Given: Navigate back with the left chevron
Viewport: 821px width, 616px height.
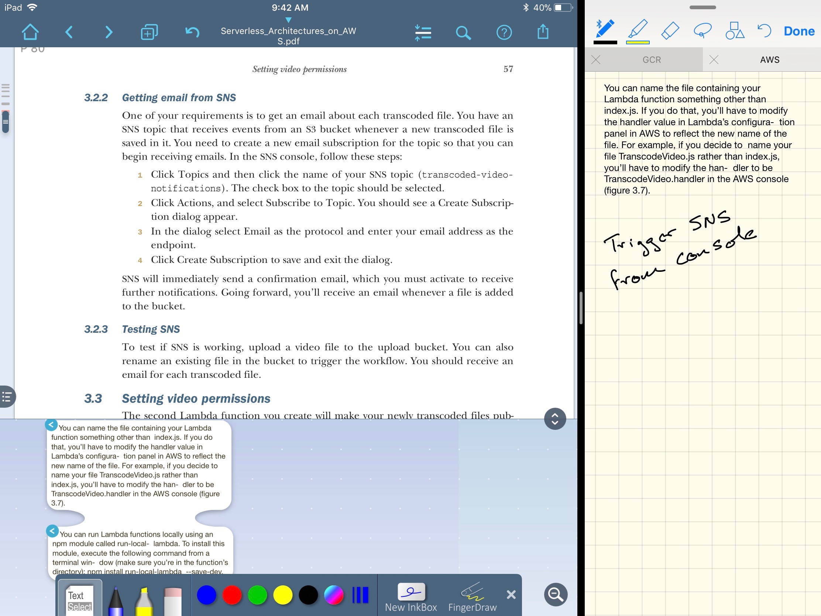Looking at the screenshot, I should pos(69,32).
